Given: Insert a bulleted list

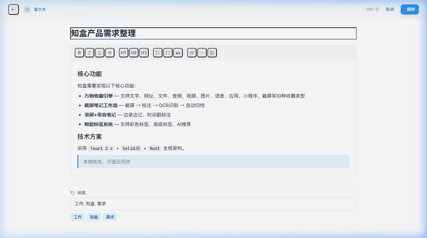Looking at the screenshot, I should pos(158,53).
